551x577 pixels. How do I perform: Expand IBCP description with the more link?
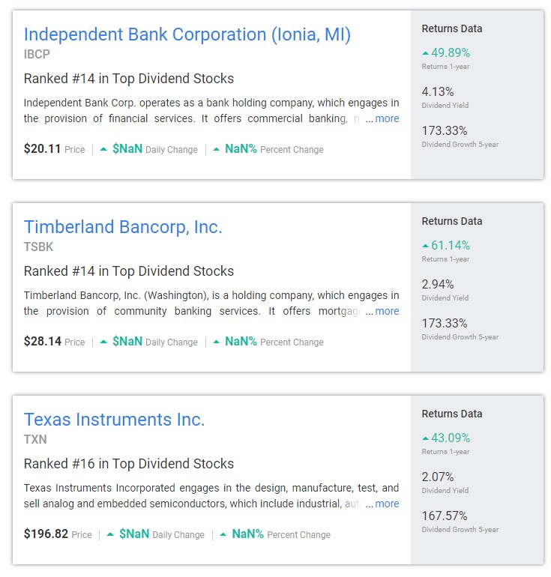tap(387, 118)
